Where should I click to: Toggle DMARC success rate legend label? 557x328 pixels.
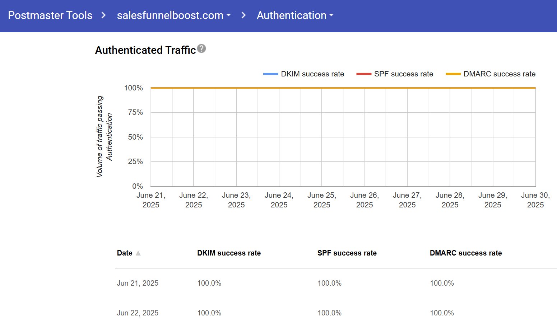(x=499, y=74)
